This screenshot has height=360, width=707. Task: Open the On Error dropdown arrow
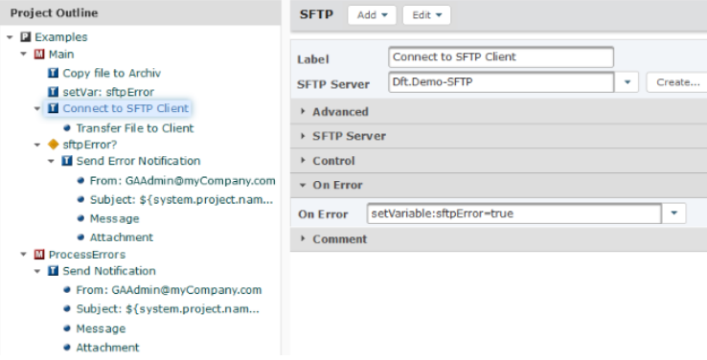click(674, 214)
